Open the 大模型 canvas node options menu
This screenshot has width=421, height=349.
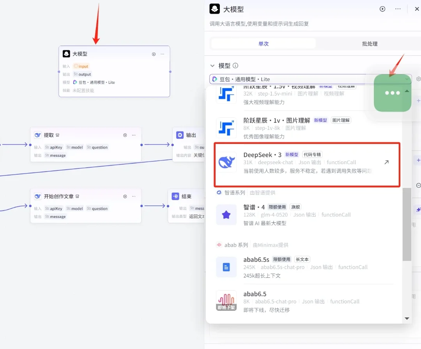163,54
